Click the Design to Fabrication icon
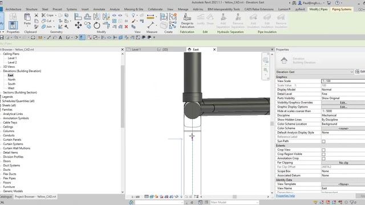365x205 pixels. [x=187, y=17]
